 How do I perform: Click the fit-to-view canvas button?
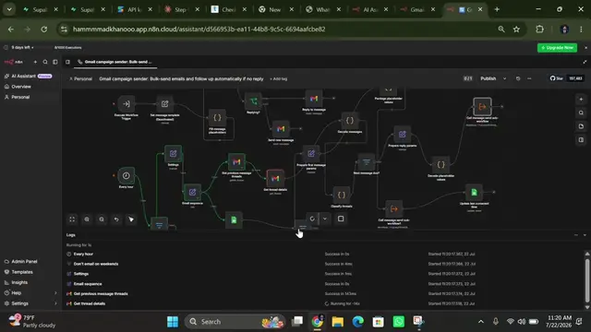pos(72,219)
